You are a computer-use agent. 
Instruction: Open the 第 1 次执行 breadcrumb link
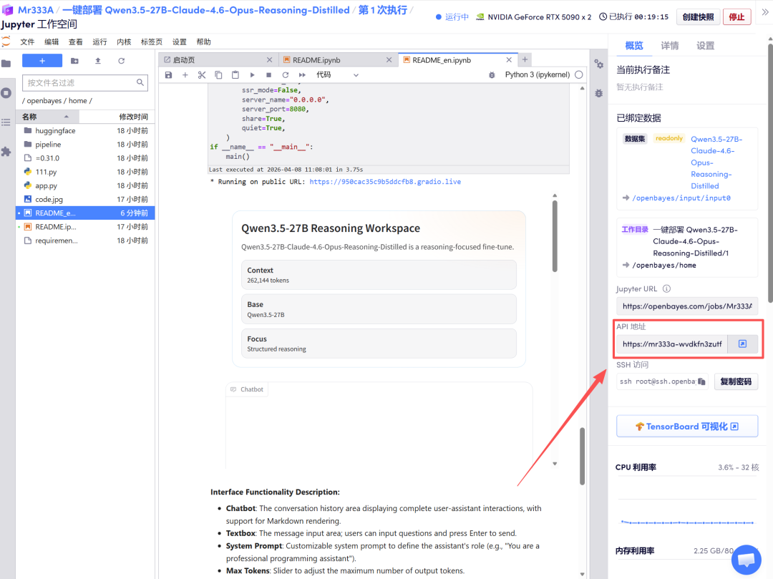(x=382, y=10)
